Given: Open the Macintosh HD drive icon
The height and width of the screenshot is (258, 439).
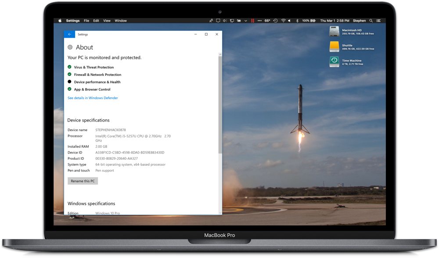Looking at the screenshot, I should (334, 31).
